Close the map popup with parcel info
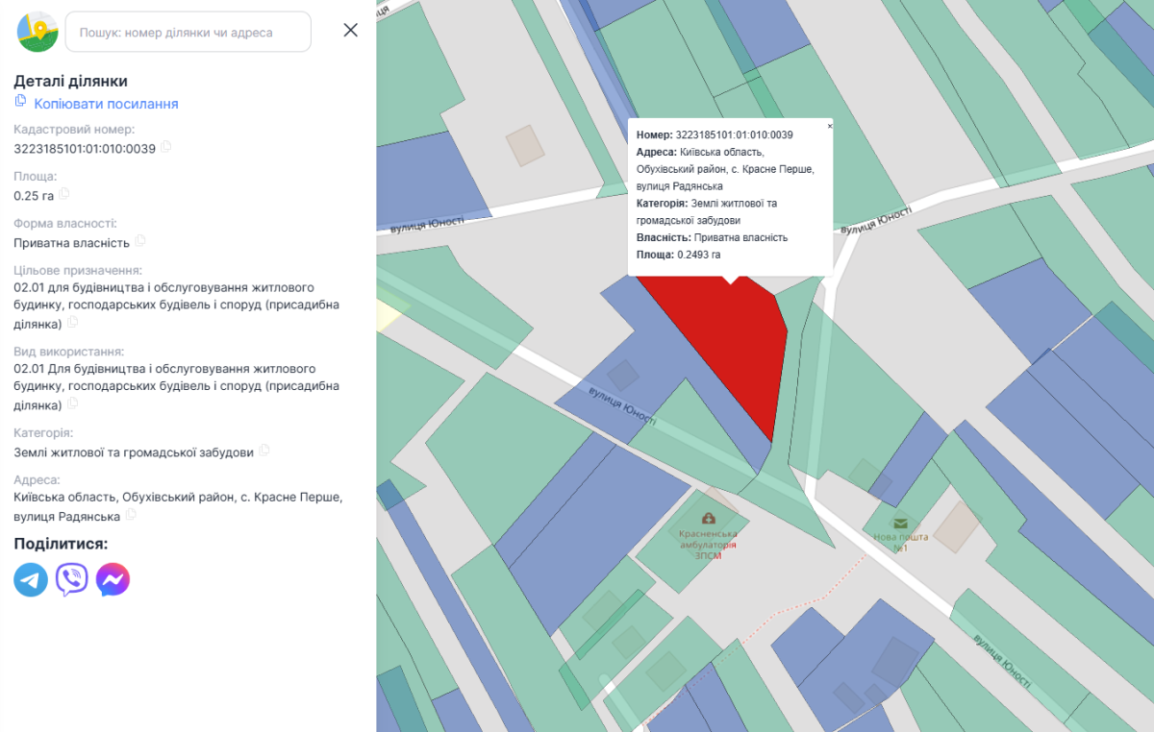 829,126
